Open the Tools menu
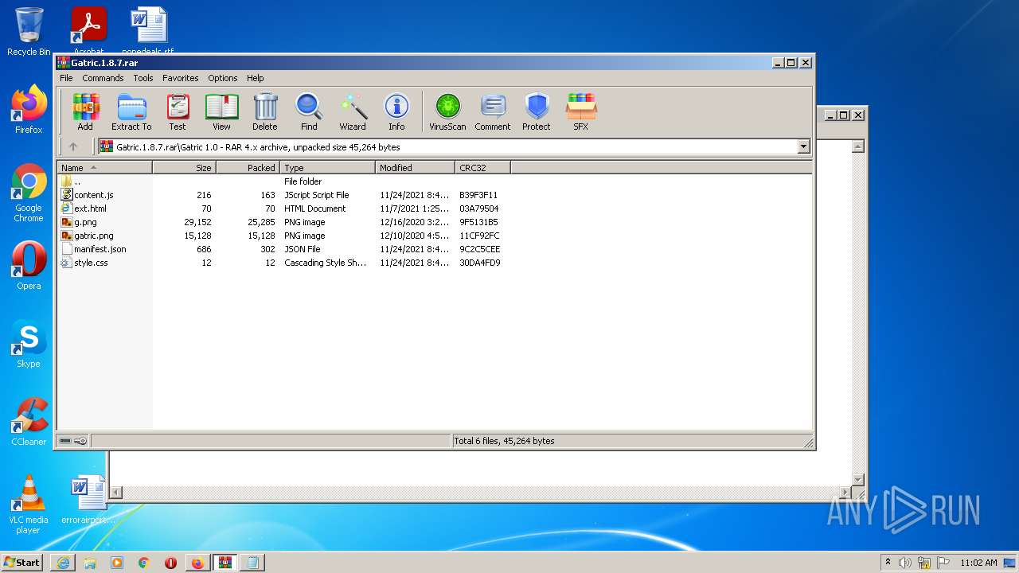Image resolution: width=1019 pixels, height=573 pixels. tap(143, 78)
